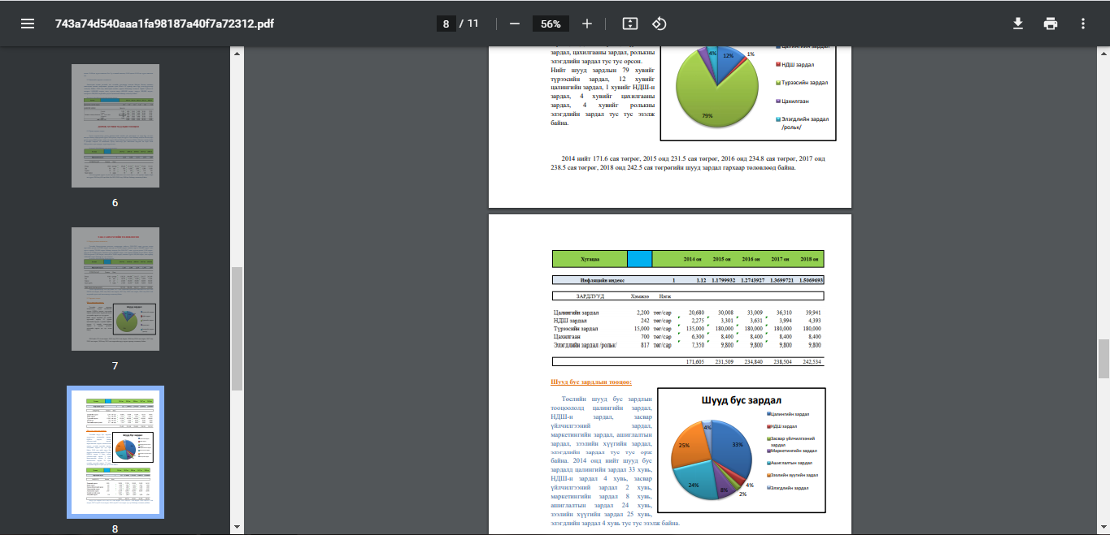The width and height of the screenshot is (1110, 535).
Task: Rotate the document counterclockwise
Action: [659, 24]
